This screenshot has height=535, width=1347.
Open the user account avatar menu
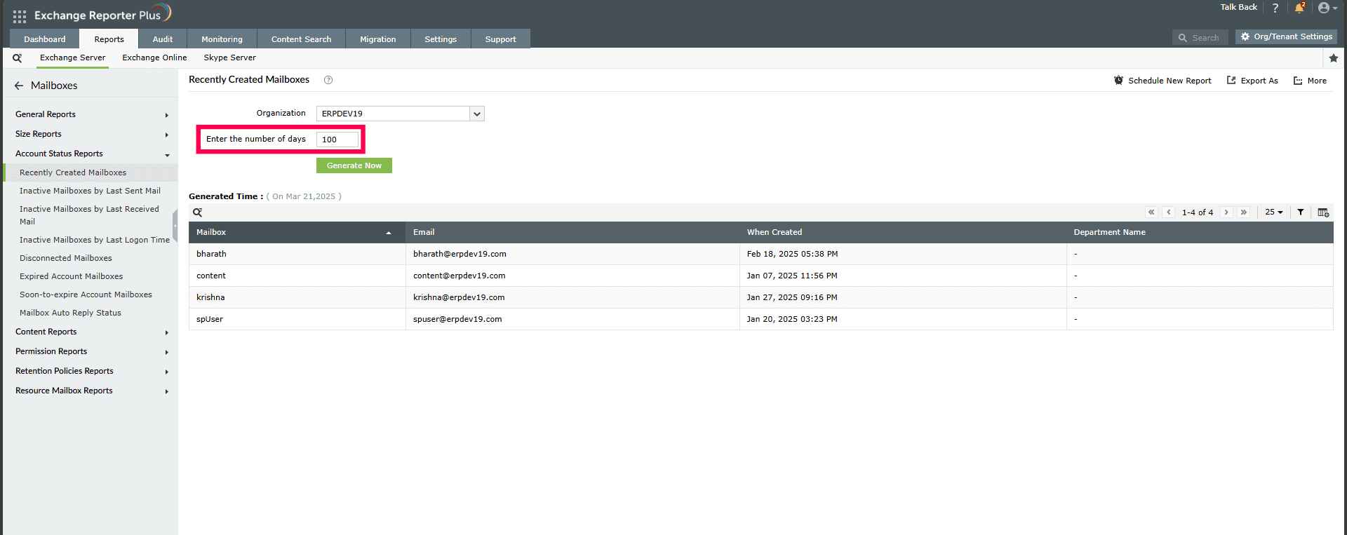[x=1327, y=8]
